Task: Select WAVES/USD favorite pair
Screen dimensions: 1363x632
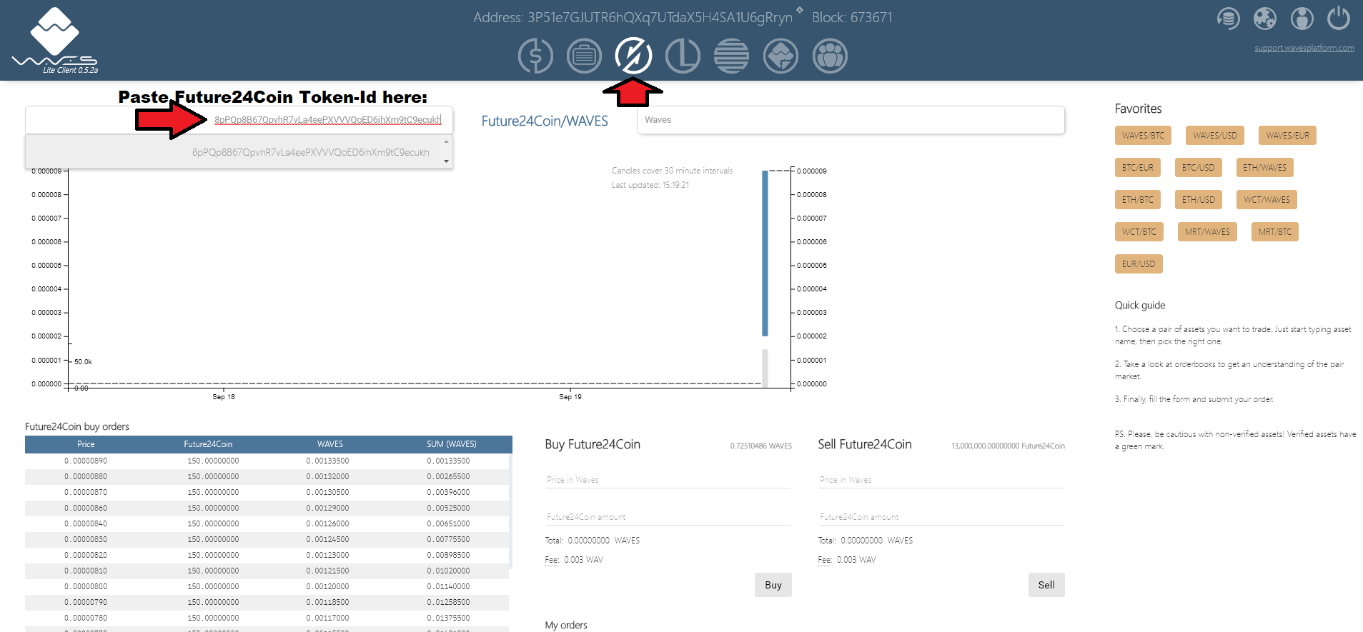Action: coord(1214,136)
